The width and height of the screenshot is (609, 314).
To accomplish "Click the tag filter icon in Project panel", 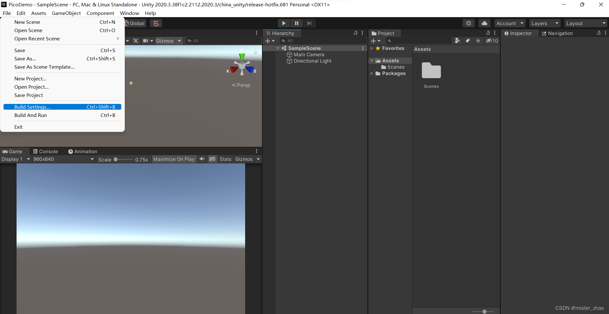I will [467, 41].
